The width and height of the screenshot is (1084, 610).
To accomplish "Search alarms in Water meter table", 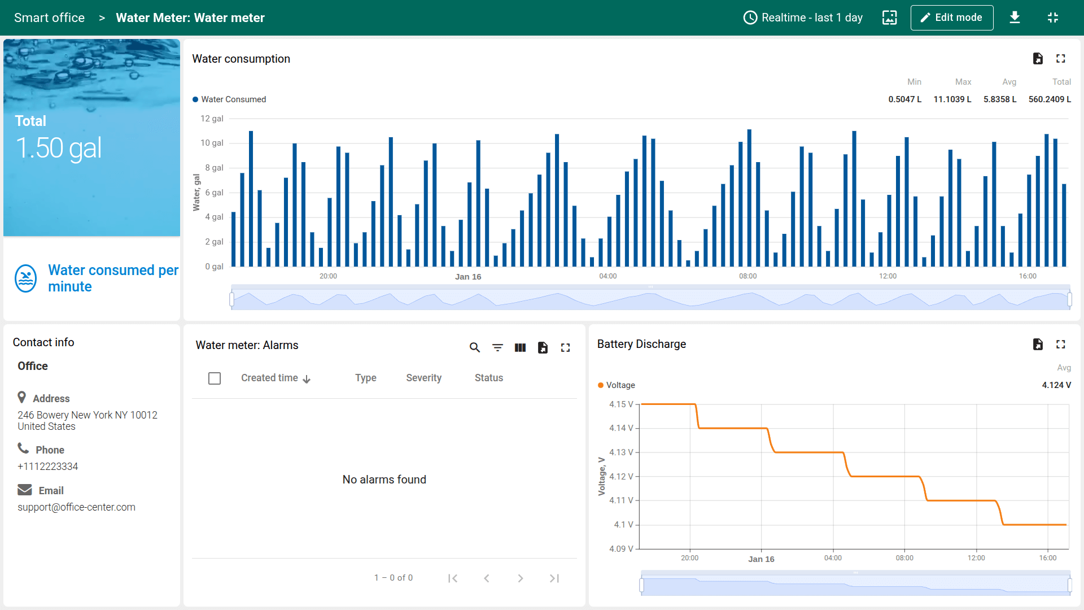I will [x=475, y=348].
